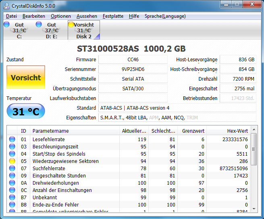
Task: Click the Host-Lesevorgänge value 836 GB
Action: coord(238,59)
